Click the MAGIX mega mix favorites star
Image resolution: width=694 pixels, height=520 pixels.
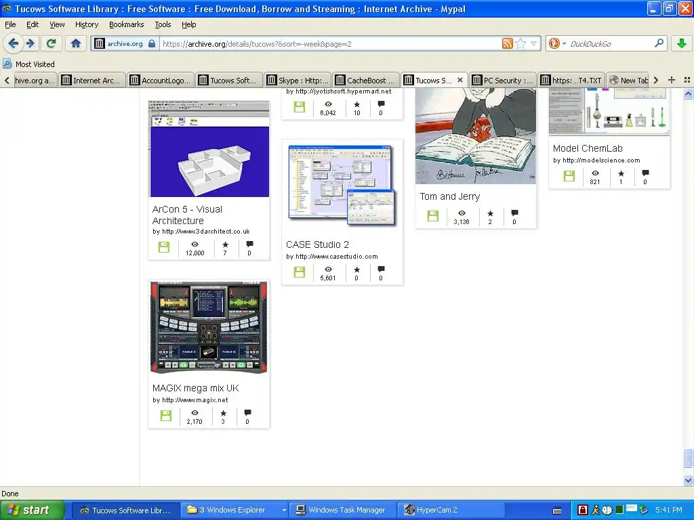[x=223, y=413]
